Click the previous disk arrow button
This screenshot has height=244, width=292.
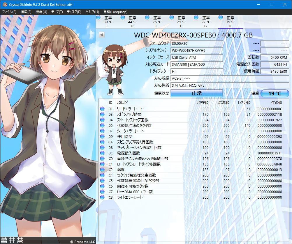point(102,35)
